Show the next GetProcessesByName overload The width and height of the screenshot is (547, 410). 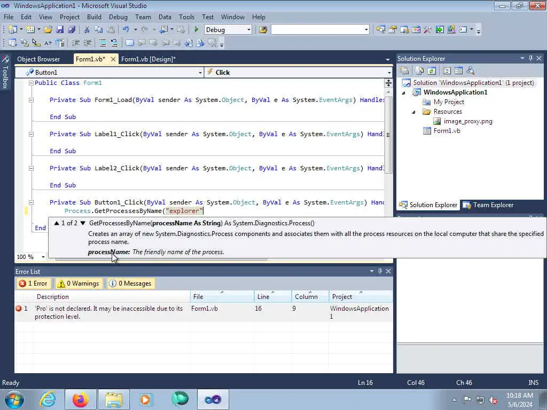tap(83, 223)
